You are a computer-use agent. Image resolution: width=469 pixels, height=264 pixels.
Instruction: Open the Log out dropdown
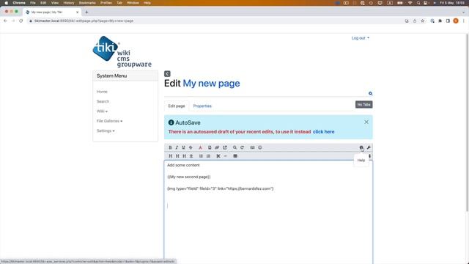tap(361, 38)
